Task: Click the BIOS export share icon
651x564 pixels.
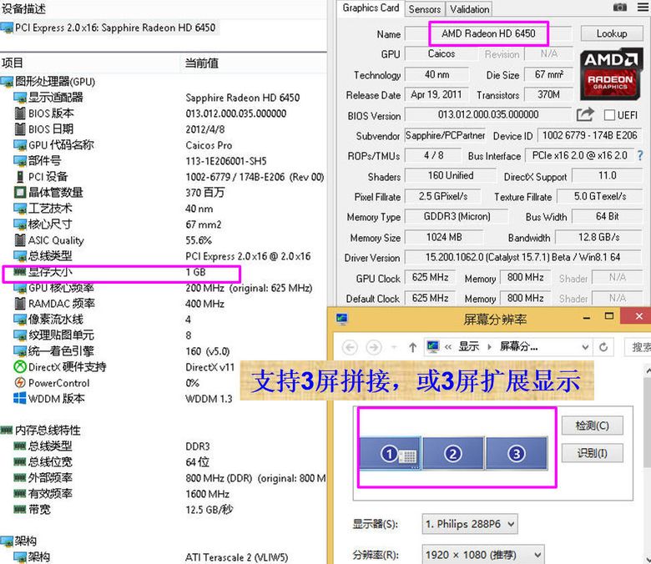Action: point(585,114)
